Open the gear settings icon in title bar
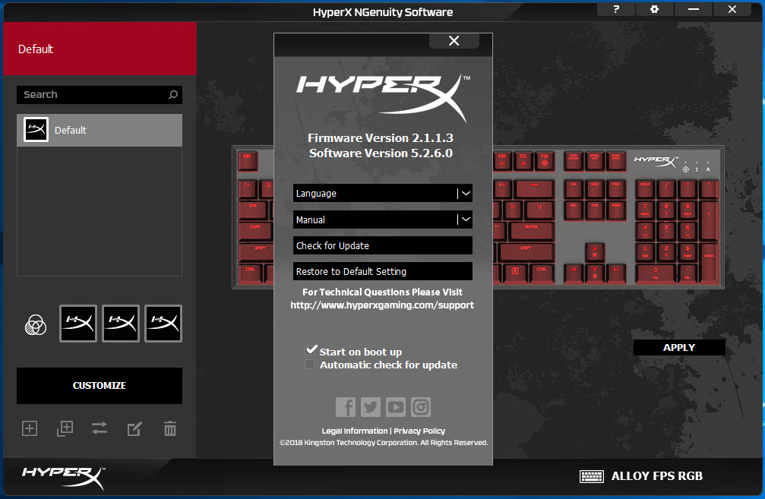Screen dimensions: 765x499 [654, 9]
